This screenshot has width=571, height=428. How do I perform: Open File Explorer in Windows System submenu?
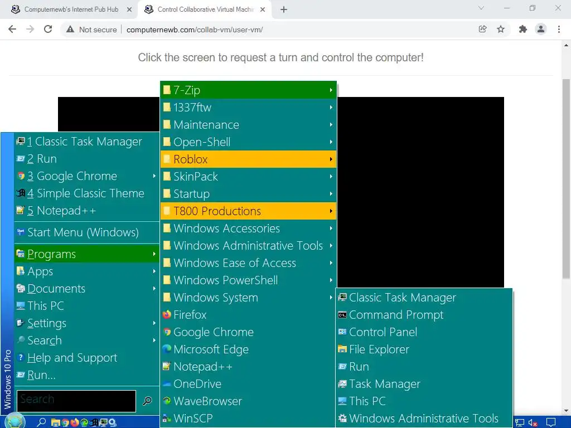[424, 349]
